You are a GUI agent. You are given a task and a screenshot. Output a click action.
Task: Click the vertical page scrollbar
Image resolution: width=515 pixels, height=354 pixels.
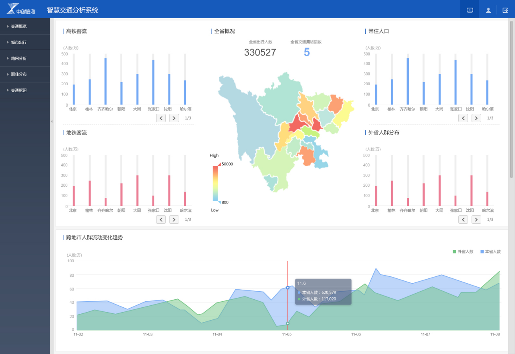click(511, 101)
